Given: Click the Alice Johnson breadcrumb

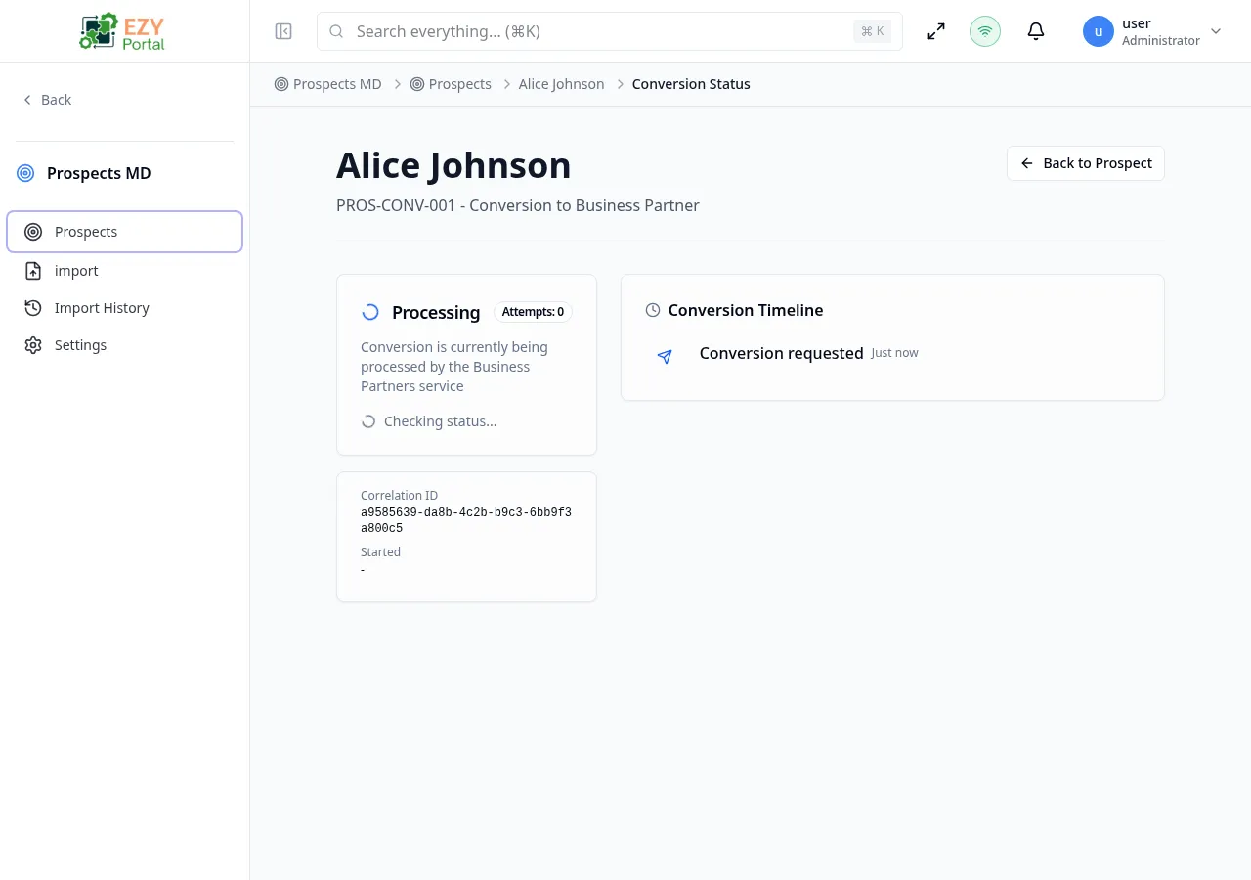Looking at the screenshot, I should 561,84.
